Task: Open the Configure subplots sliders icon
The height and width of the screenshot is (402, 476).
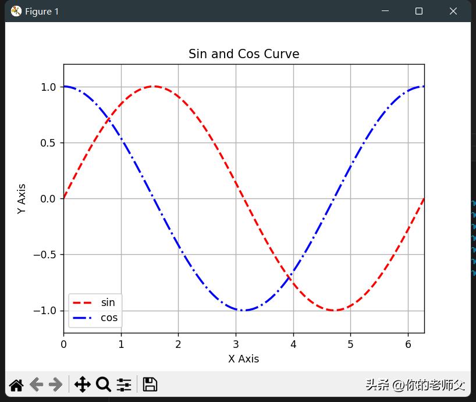Action: 123,384
